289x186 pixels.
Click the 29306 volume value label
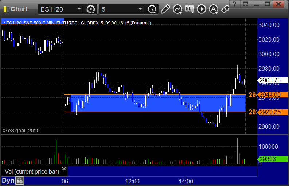(x=272, y=159)
